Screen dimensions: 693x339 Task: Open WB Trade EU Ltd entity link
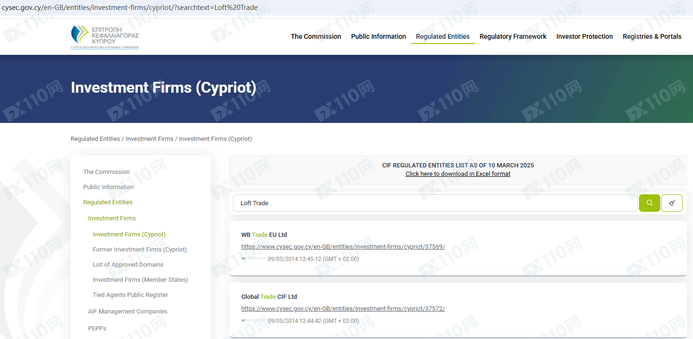[x=342, y=246]
